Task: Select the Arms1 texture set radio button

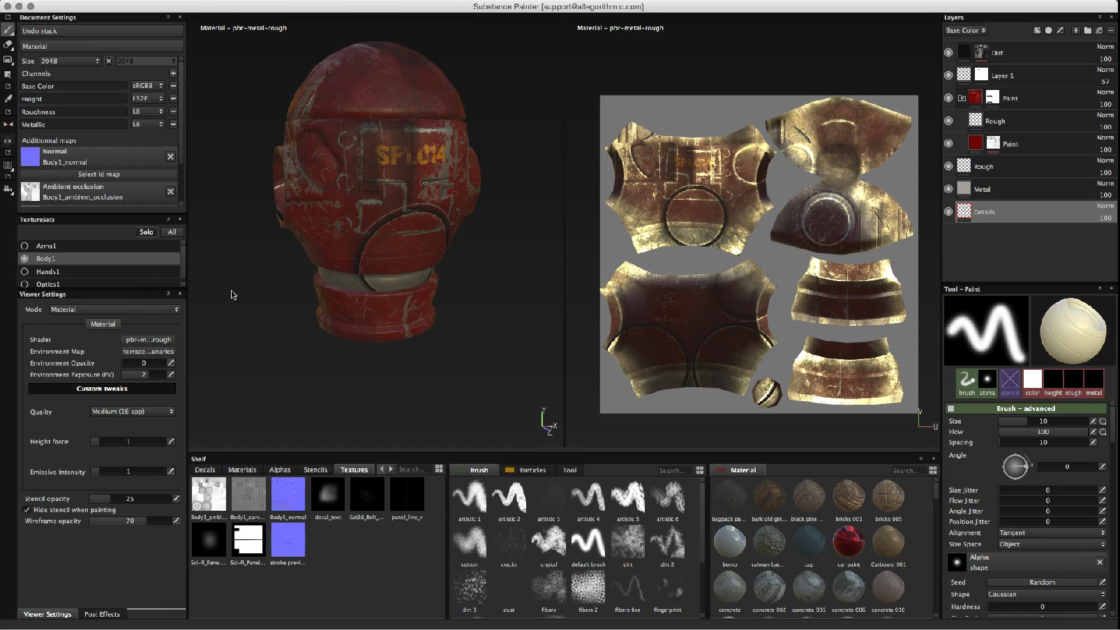Action: click(x=25, y=246)
